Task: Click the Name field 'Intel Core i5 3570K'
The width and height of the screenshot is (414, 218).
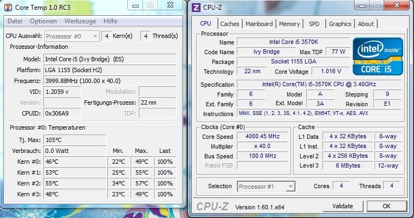Action: click(x=294, y=42)
